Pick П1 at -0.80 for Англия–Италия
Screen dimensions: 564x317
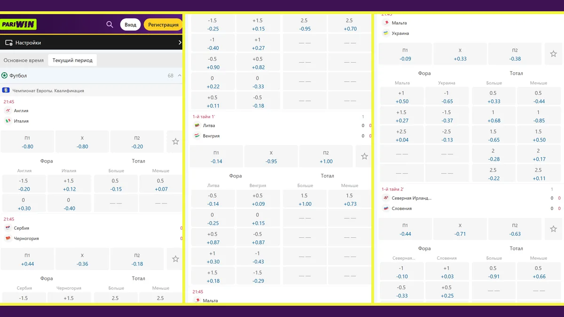pos(27,141)
